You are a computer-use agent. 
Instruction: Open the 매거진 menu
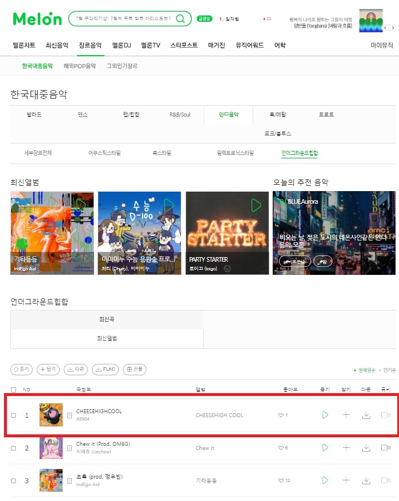[x=216, y=45]
